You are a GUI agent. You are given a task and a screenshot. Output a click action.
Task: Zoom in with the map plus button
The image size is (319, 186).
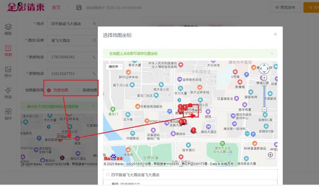coord(264,77)
